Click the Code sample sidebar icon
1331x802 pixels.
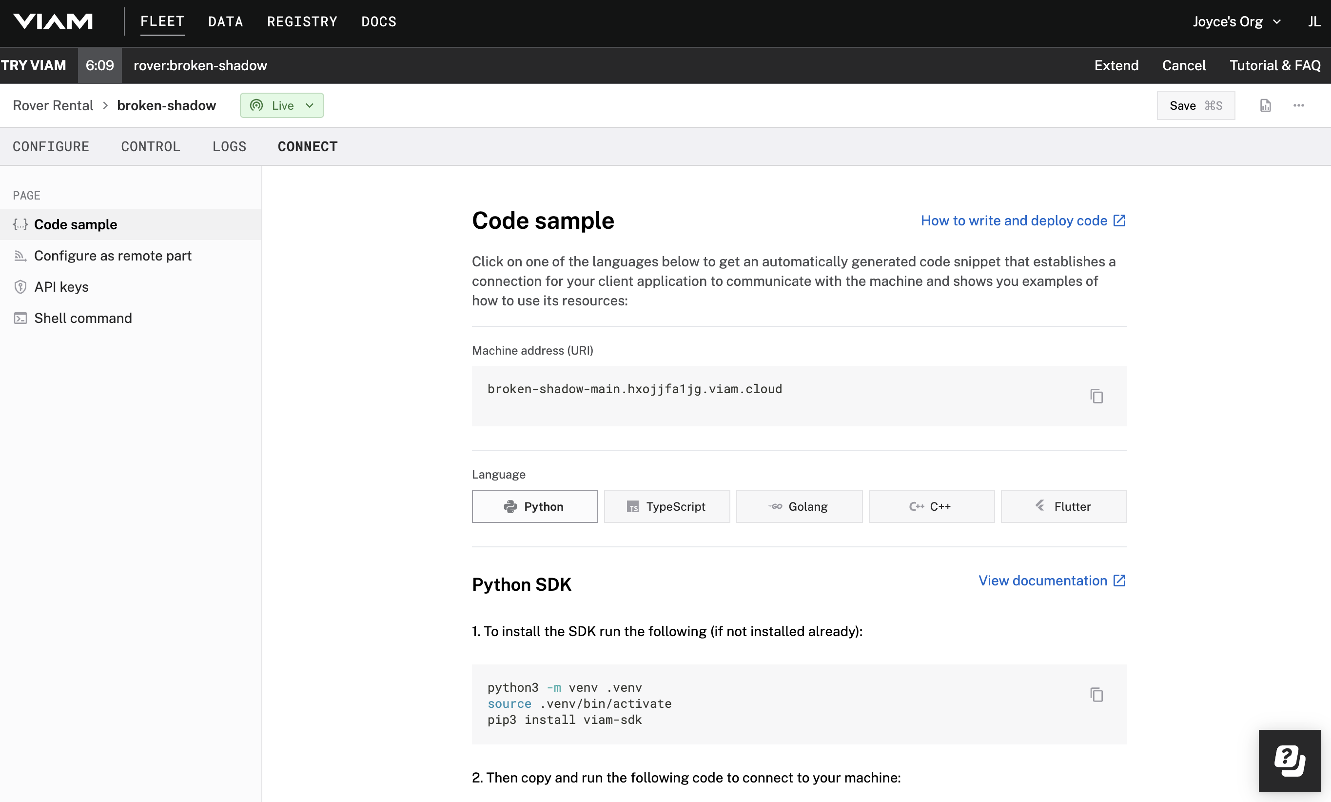[x=21, y=223]
